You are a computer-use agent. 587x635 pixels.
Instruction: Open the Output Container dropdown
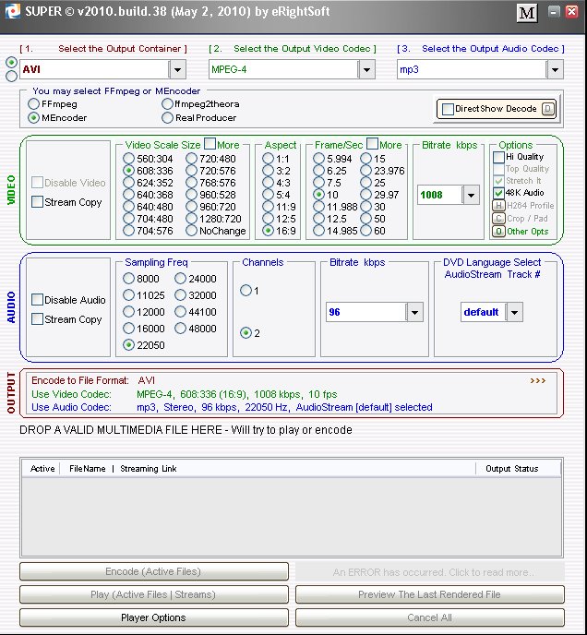[177, 69]
